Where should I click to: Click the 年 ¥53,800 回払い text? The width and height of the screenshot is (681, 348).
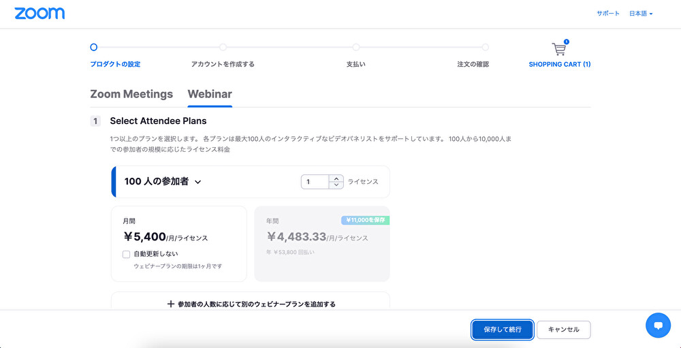click(290, 252)
